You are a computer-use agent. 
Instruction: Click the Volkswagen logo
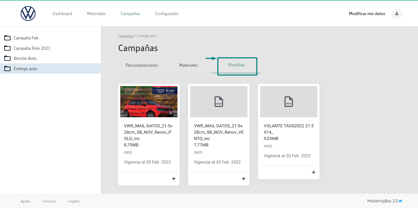pyautogui.click(x=28, y=13)
